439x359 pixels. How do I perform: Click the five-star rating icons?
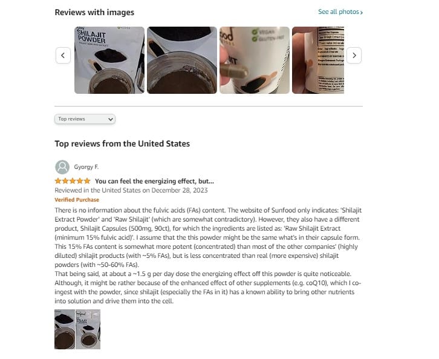(73, 181)
